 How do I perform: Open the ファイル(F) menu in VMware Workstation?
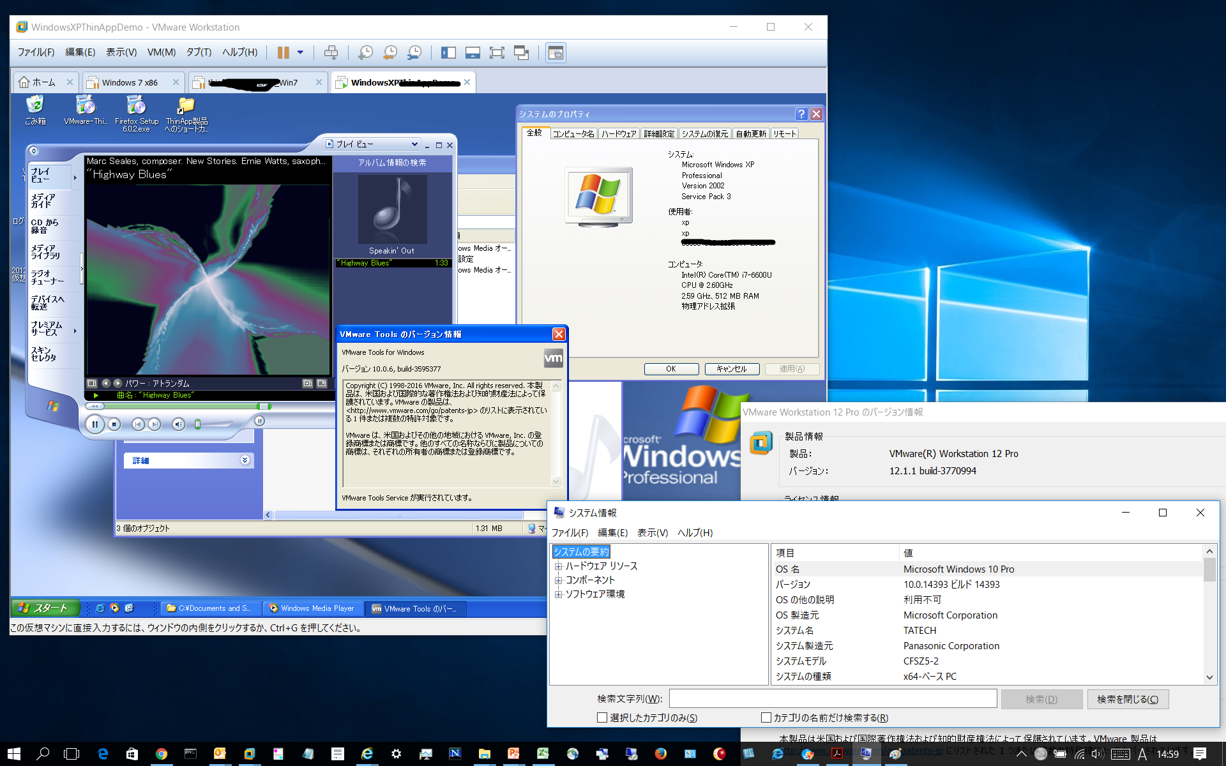coord(36,52)
